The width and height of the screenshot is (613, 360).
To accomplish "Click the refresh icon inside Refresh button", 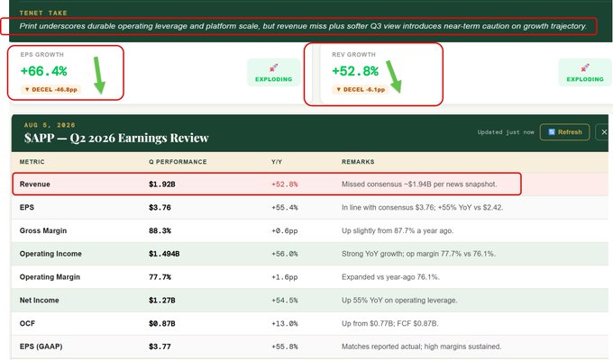I will [552, 132].
